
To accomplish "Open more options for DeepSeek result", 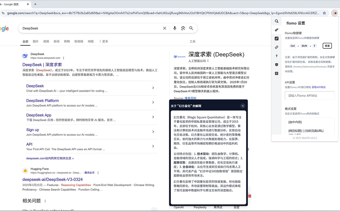I will [x=63, y=58].
